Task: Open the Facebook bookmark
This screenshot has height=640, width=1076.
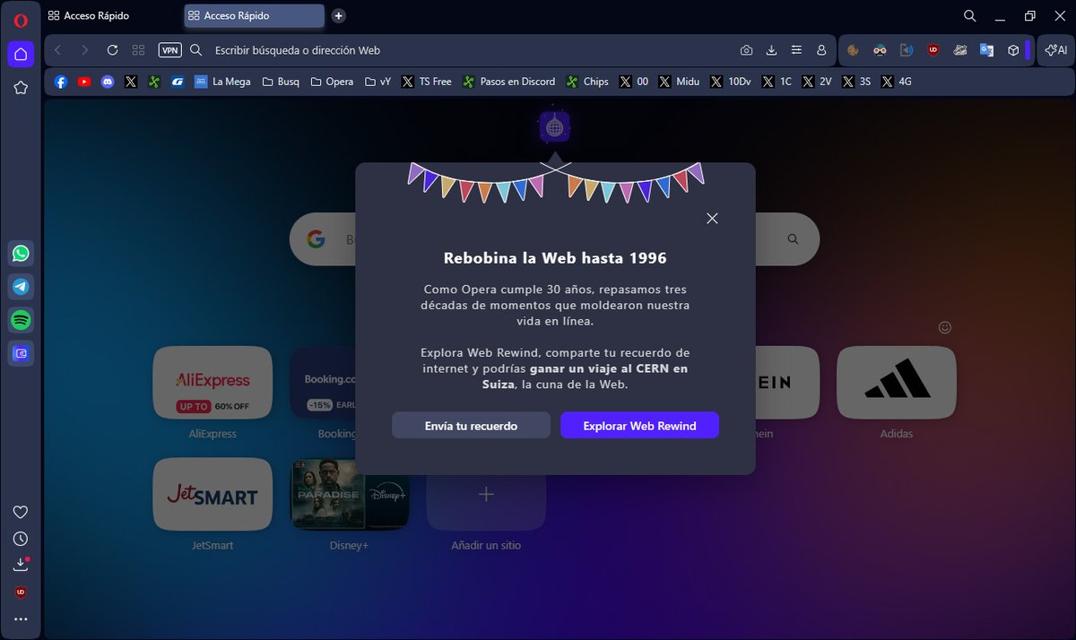Action: pyautogui.click(x=61, y=82)
